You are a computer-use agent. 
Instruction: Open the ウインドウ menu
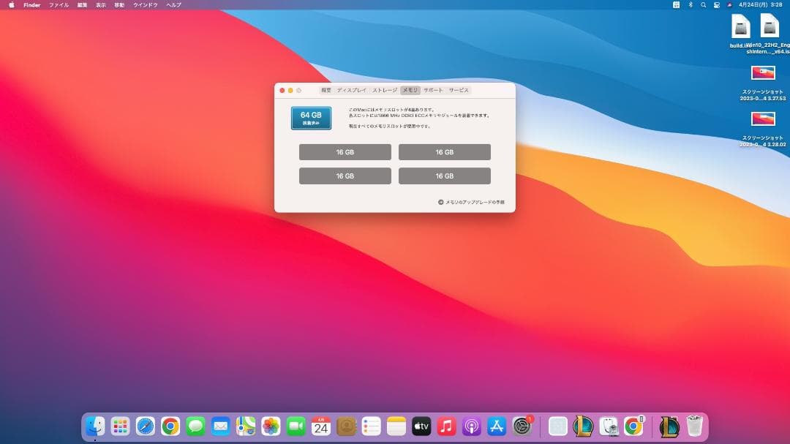pyautogui.click(x=146, y=4)
